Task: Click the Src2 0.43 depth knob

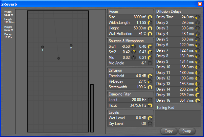Action: pos(150,52)
